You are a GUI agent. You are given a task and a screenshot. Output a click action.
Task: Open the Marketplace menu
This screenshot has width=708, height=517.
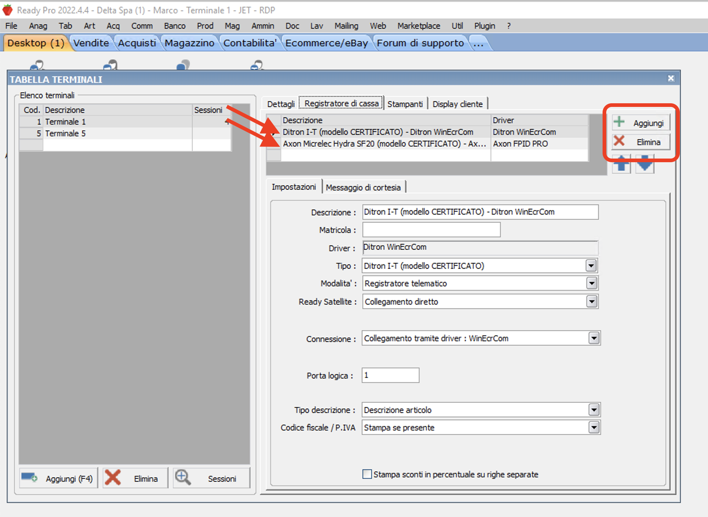pos(419,26)
